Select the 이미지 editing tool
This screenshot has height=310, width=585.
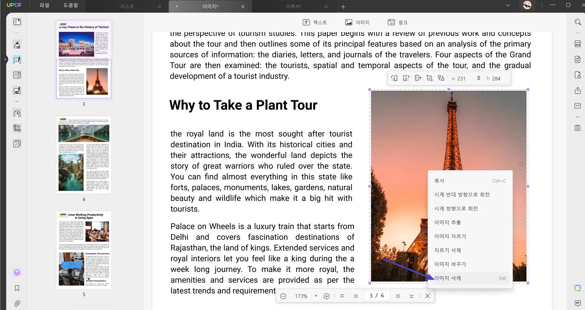357,22
